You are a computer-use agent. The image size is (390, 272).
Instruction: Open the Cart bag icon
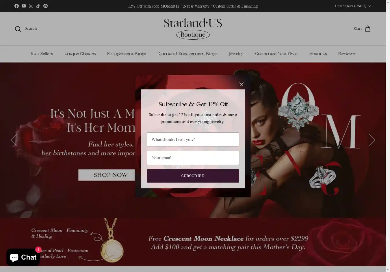point(368,29)
